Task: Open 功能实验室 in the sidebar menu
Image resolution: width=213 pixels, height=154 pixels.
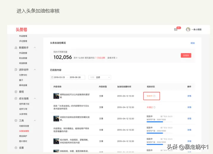Action: [24, 126]
